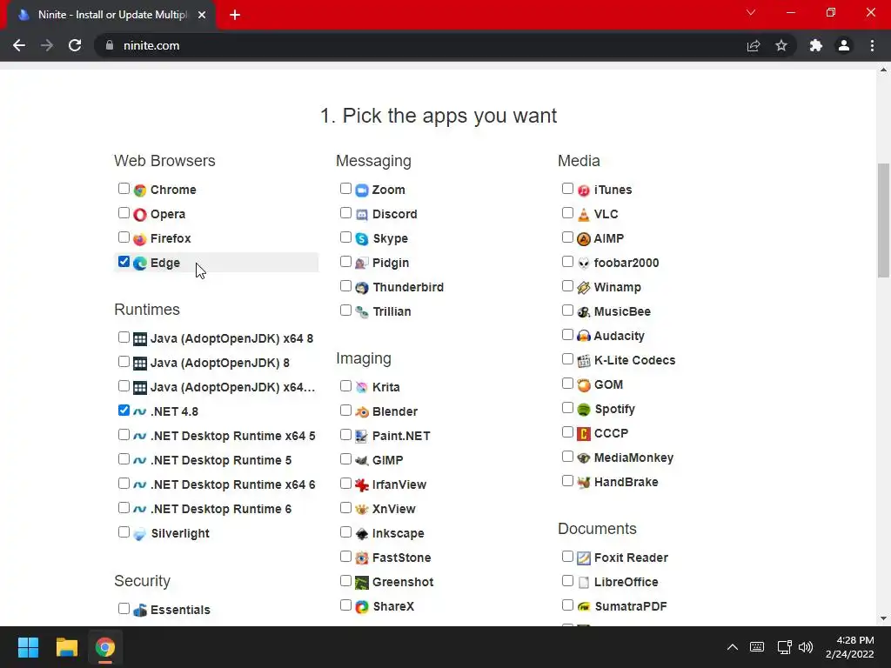This screenshot has height=668, width=891.
Task: Open File Explorer from the taskbar
Action: [66, 647]
